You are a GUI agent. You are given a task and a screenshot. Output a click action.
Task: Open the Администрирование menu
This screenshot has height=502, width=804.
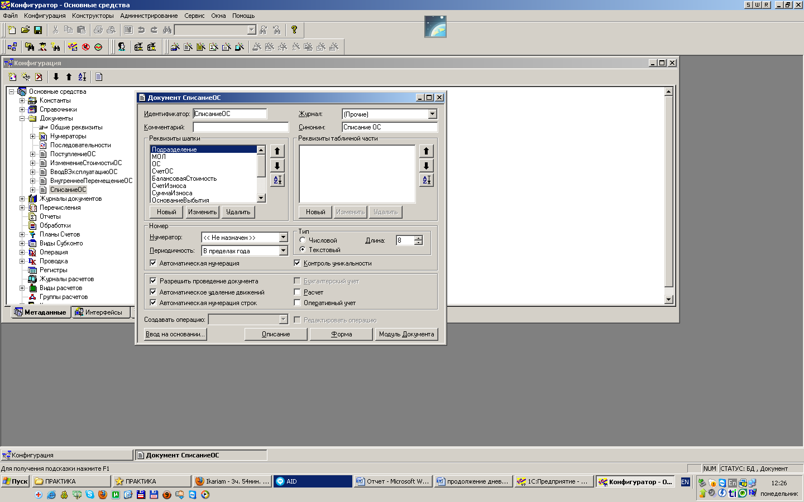(x=149, y=16)
